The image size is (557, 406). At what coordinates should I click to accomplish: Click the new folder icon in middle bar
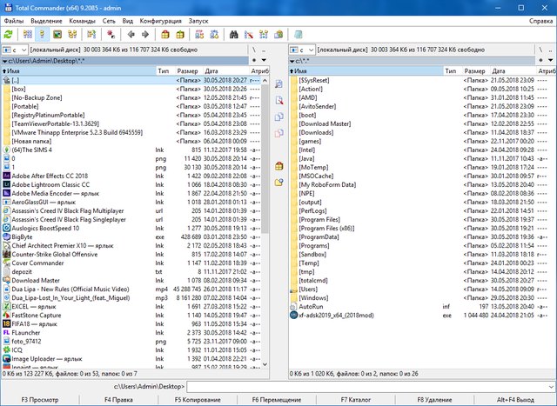click(x=278, y=182)
